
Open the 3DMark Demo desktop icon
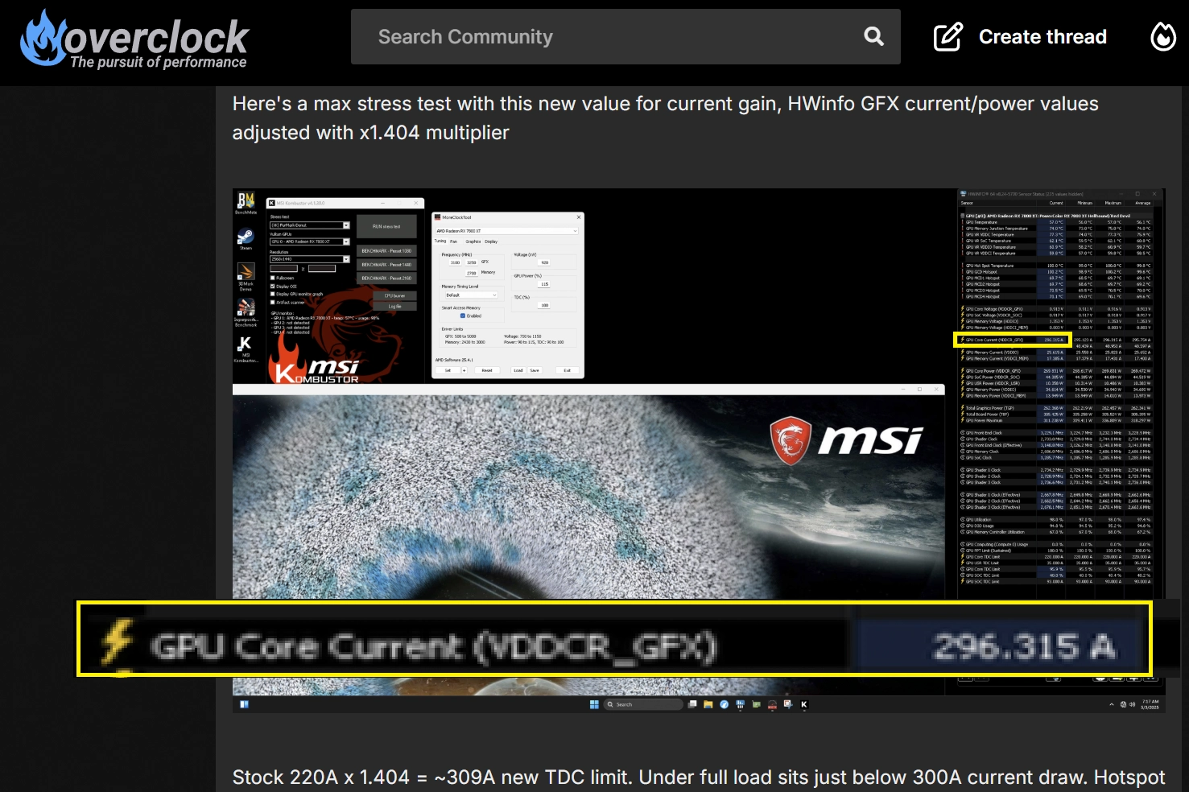coord(246,273)
